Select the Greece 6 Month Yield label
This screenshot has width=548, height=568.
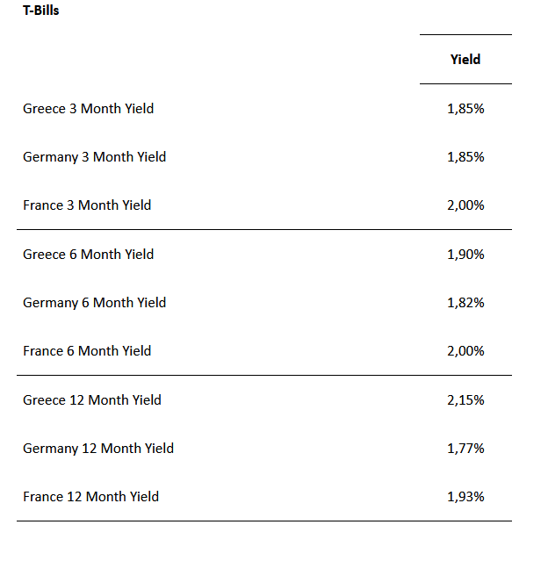[88, 255]
